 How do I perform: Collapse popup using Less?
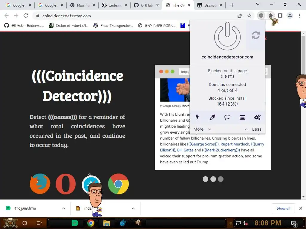(253, 129)
